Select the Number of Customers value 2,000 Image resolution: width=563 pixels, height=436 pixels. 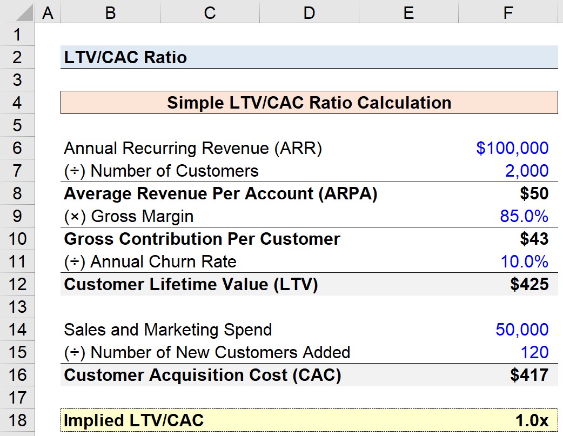pyautogui.click(x=508, y=171)
